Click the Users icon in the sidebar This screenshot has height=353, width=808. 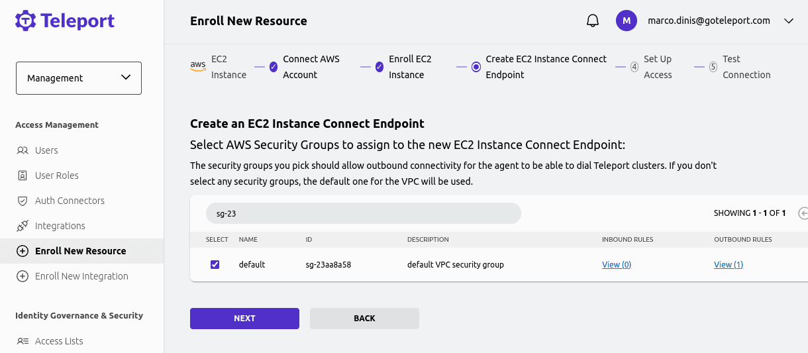coord(23,150)
